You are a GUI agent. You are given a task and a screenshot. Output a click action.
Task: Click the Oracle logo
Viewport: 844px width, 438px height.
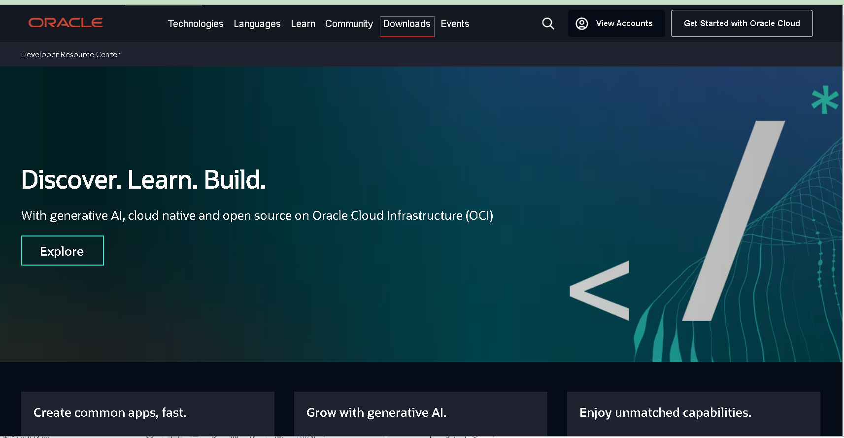(x=66, y=23)
